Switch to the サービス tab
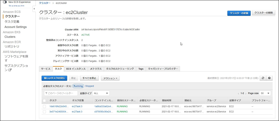279x121 pixels. 46,69
